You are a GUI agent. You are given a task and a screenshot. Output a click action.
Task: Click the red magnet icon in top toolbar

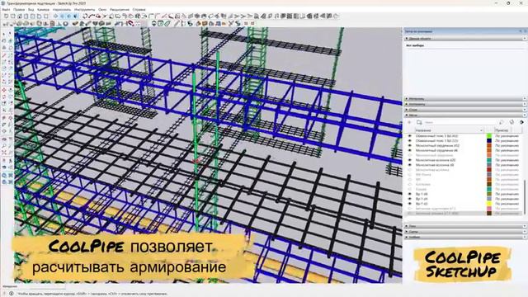click(130, 23)
